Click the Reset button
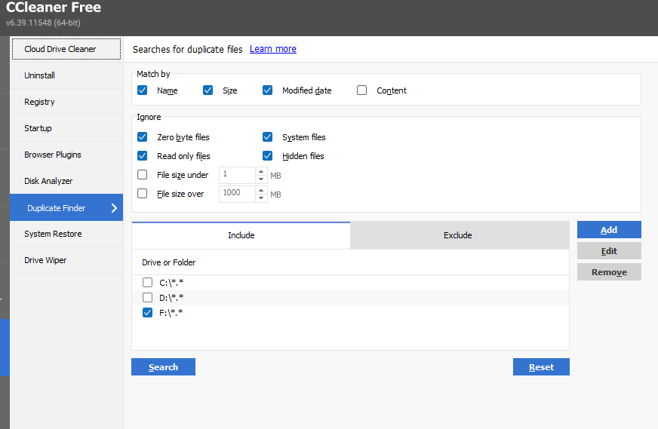Viewport: 658px width, 429px height. [541, 367]
